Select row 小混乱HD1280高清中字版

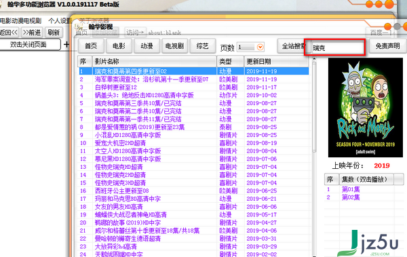coord(193,135)
